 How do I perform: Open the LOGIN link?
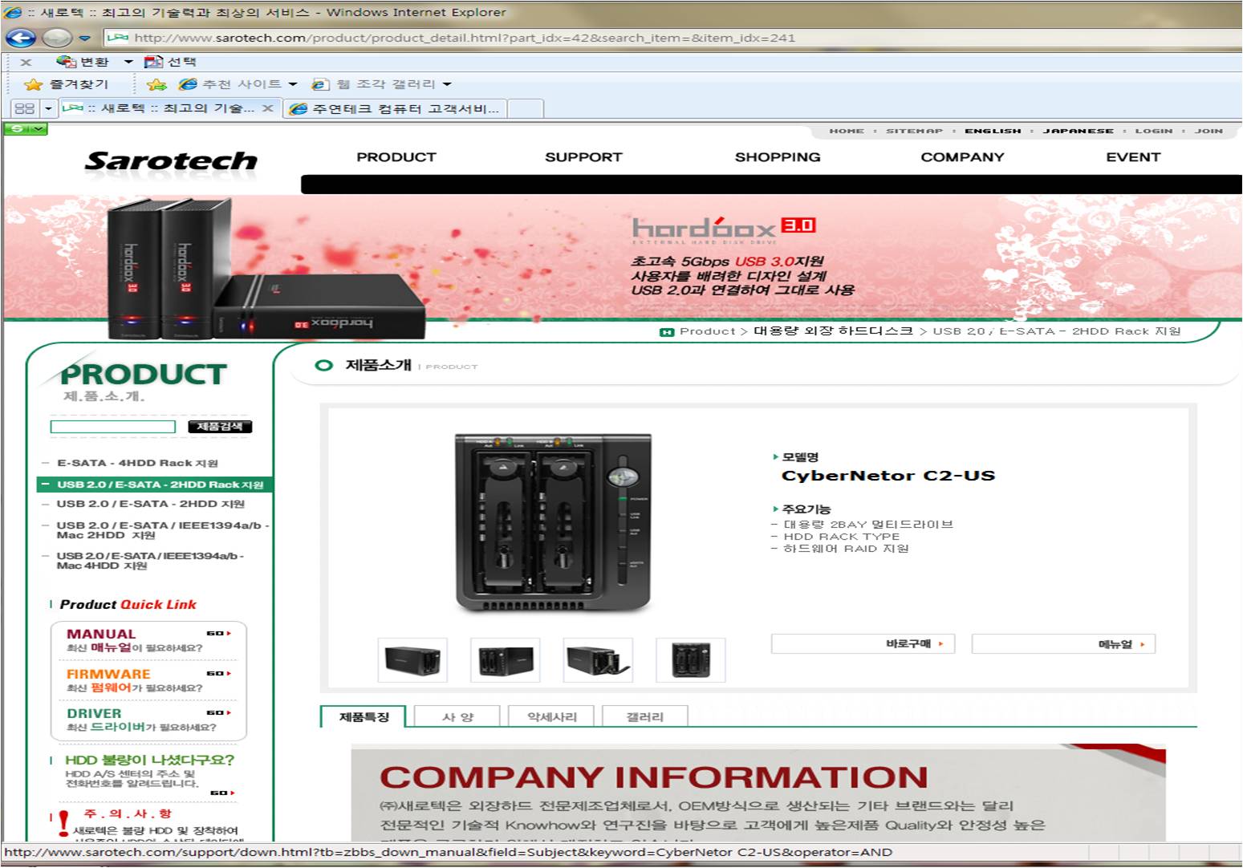1154,131
